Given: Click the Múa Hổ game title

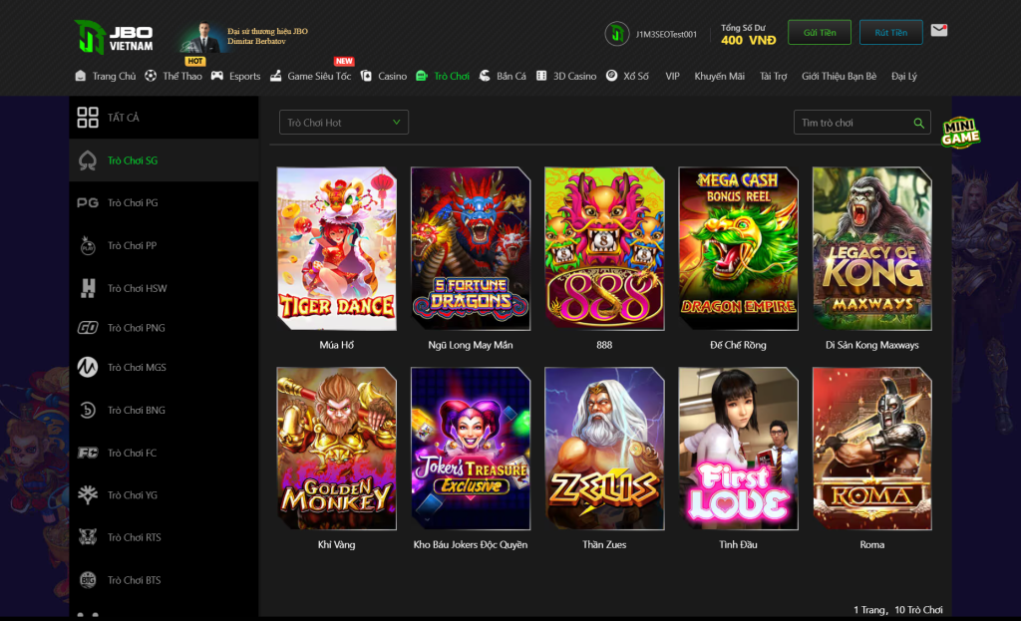Looking at the screenshot, I should 337,345.
